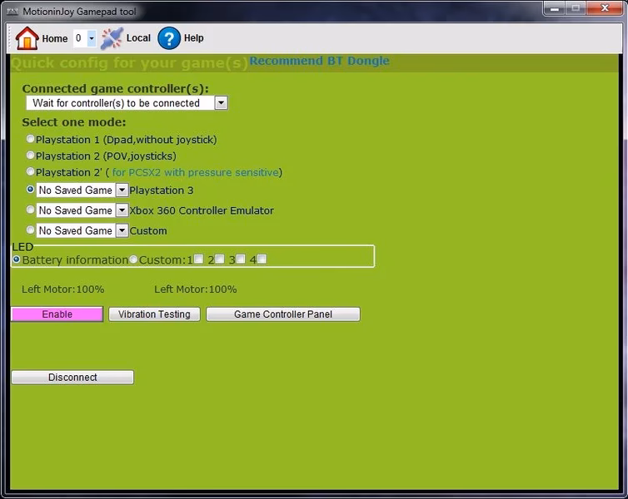This screenshot has height=499, width=628.
Task: Select the Playstation 3 mode radio button
Action: pyautogui.click(x=31, y=189)
